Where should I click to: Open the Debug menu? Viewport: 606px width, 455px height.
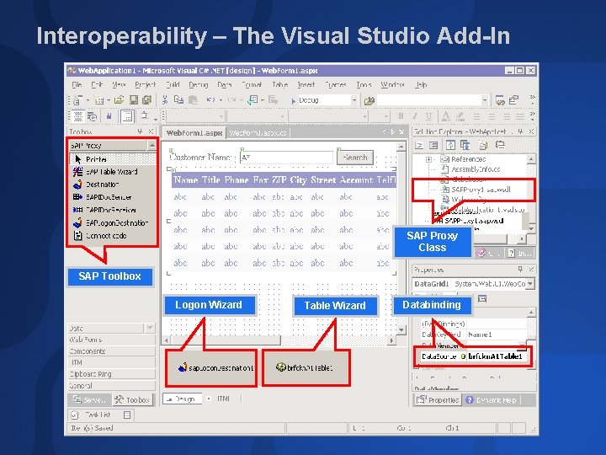tap(199, 85)
